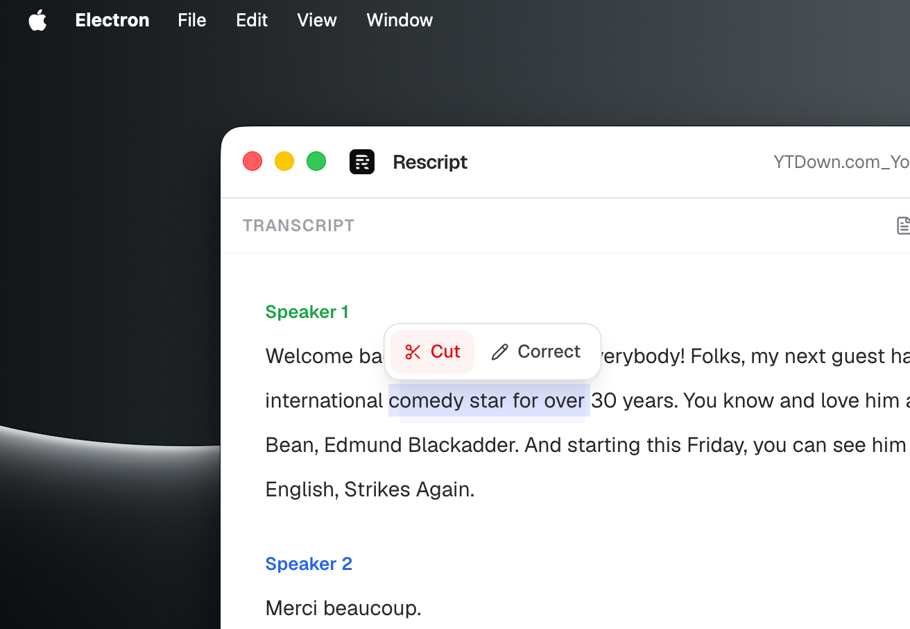Click the Rescript title text
The height and width of the screenshot is (629, 910).
coord(430,162)
